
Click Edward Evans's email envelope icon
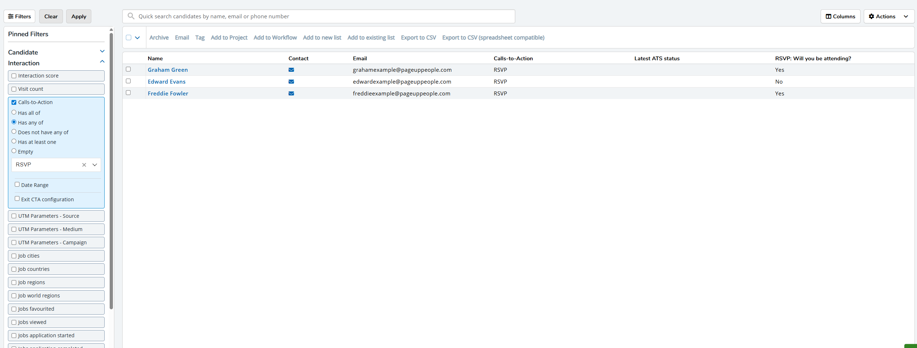pos(291,82)
